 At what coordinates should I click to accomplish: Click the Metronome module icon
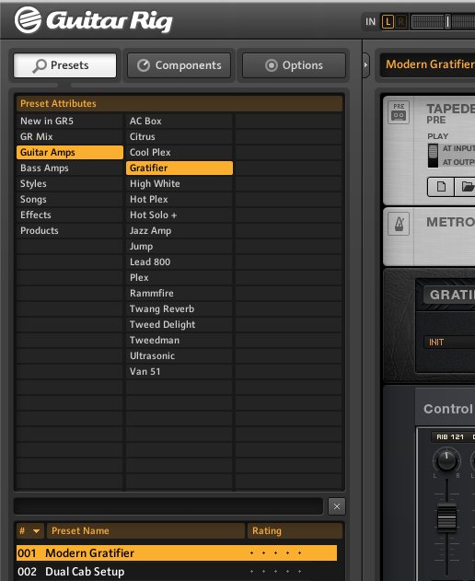pyautogui.click(x=399, y=224)
